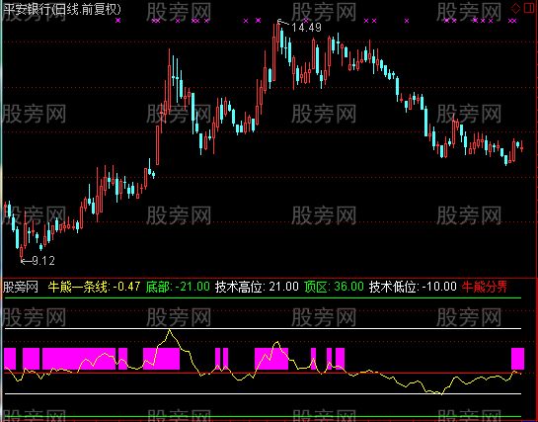Select the 底部: -21.00 indicator label
The width and height of the screenshot is (538, 422).
pyautogui.click(x=178, y=287)
